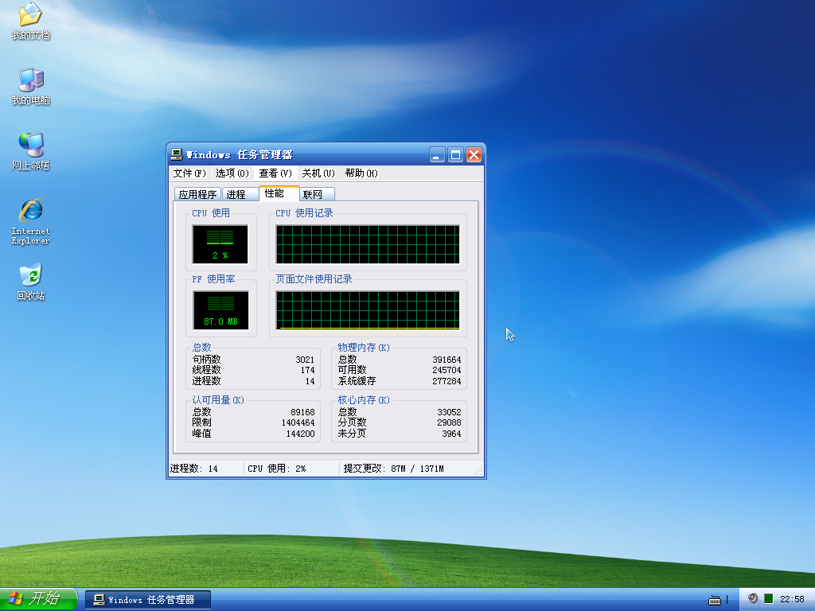Screen dimensions: 815x611
Task: Click the 未分页 label
Action: [x=352, y=434]
